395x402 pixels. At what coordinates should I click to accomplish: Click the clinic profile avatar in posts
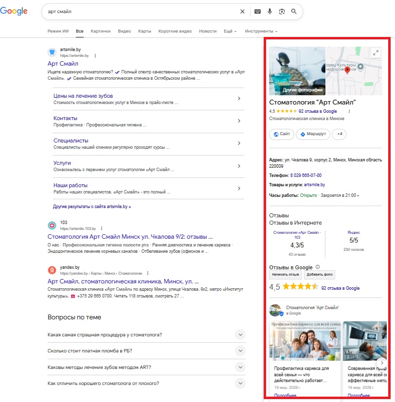[x=276, y=310]
